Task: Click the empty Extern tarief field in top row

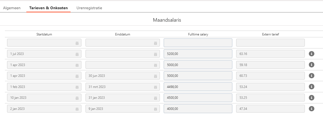Action: pos(270,43)
